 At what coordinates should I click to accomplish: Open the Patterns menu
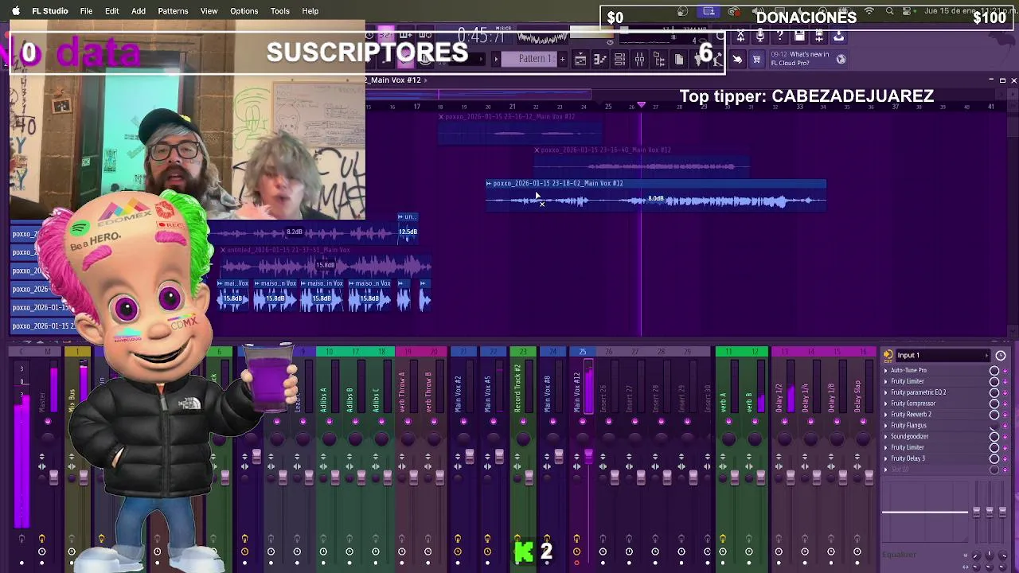point(173,11)
